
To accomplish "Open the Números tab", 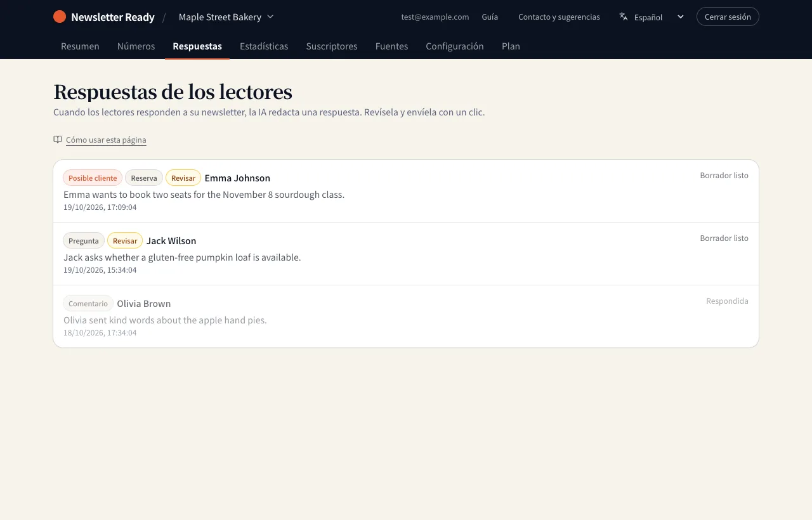I will point(136,46).
